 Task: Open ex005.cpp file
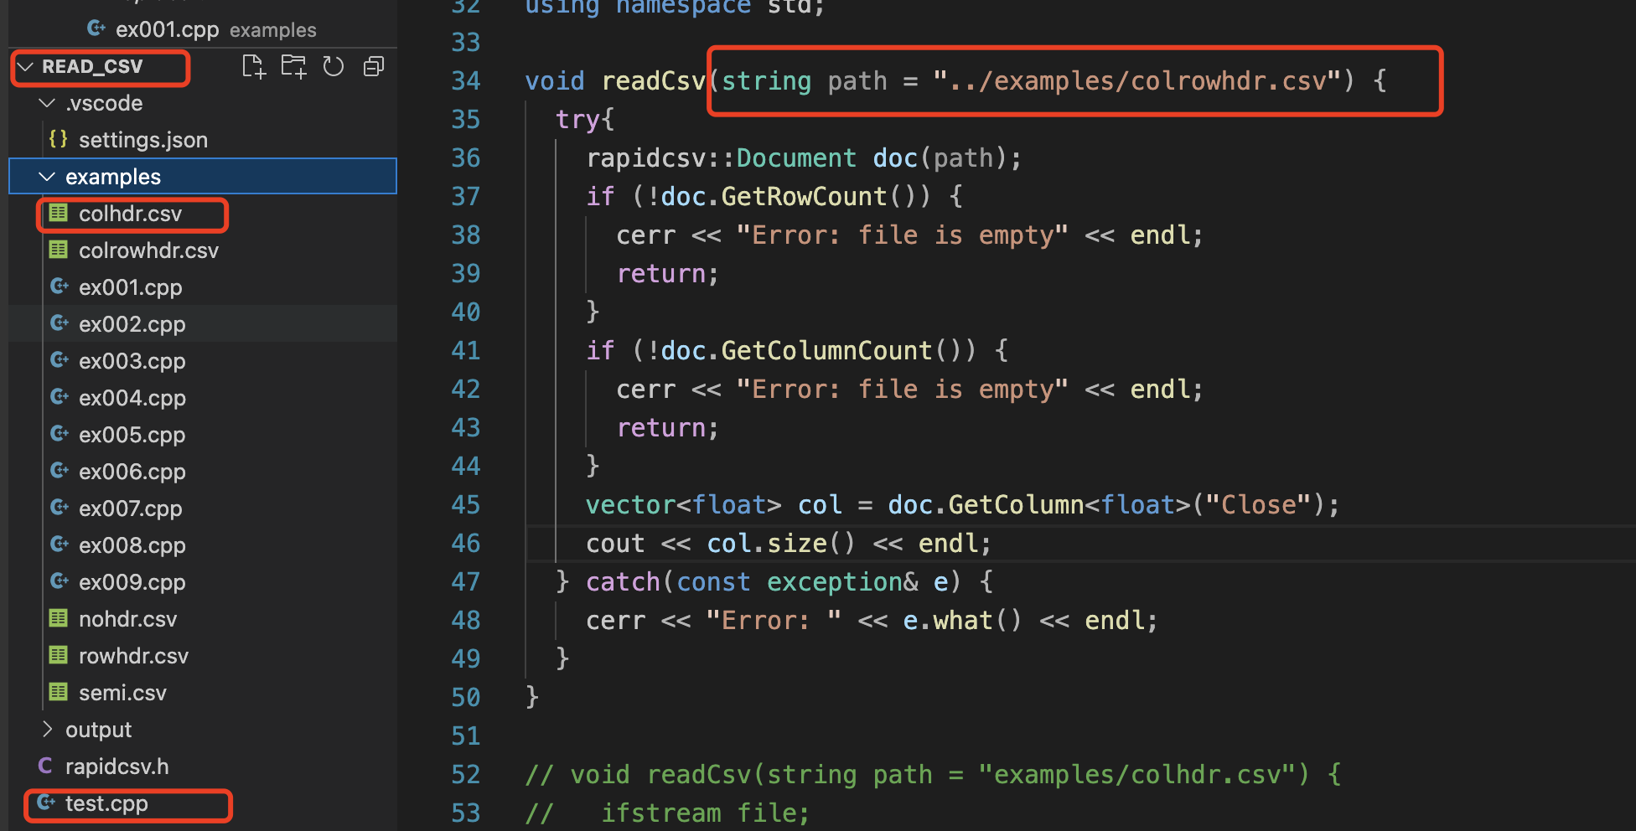tap(132, 435)
